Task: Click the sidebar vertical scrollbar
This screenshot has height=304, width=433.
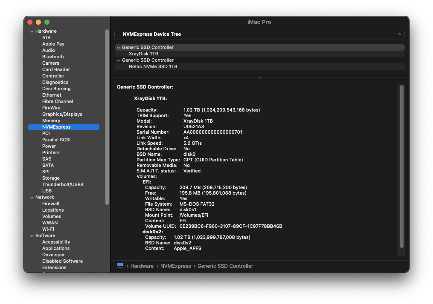Action: pos(107,117)
